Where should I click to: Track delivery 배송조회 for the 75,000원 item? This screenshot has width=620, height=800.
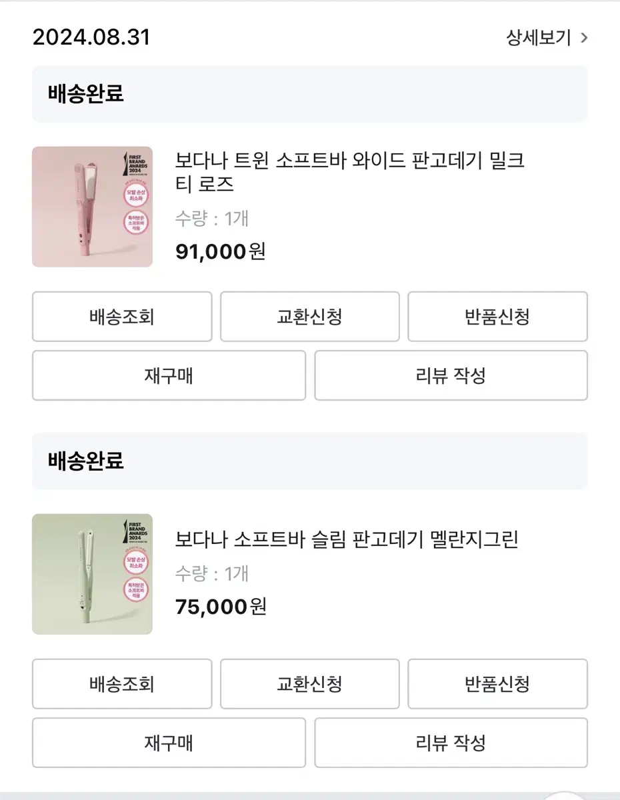click(122, 684)
